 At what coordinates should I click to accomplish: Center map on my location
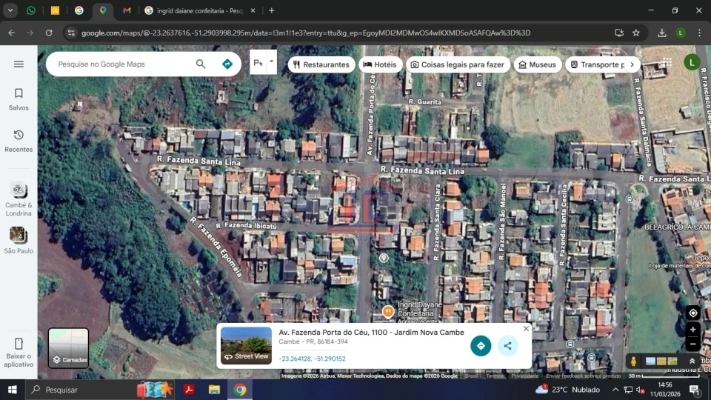[x=692, y=313]
